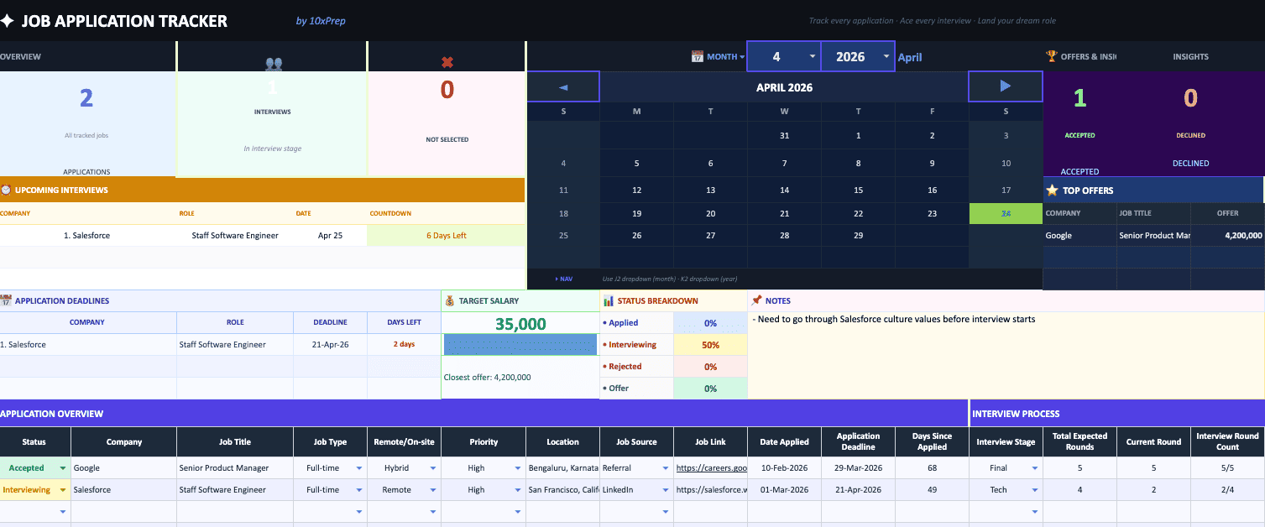The width and height of the screenshot is (1265, 527).
Task: Click the '6 Days Left' countdown cell
Action: point(447,236)
